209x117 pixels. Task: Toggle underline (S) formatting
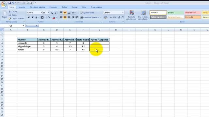coord(36,17)
